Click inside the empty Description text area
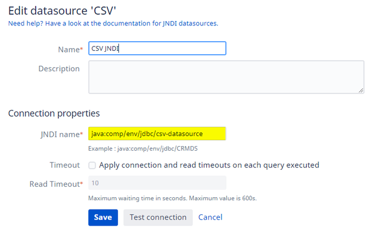This screenshot has height=245, width=377. pos(226,77)
